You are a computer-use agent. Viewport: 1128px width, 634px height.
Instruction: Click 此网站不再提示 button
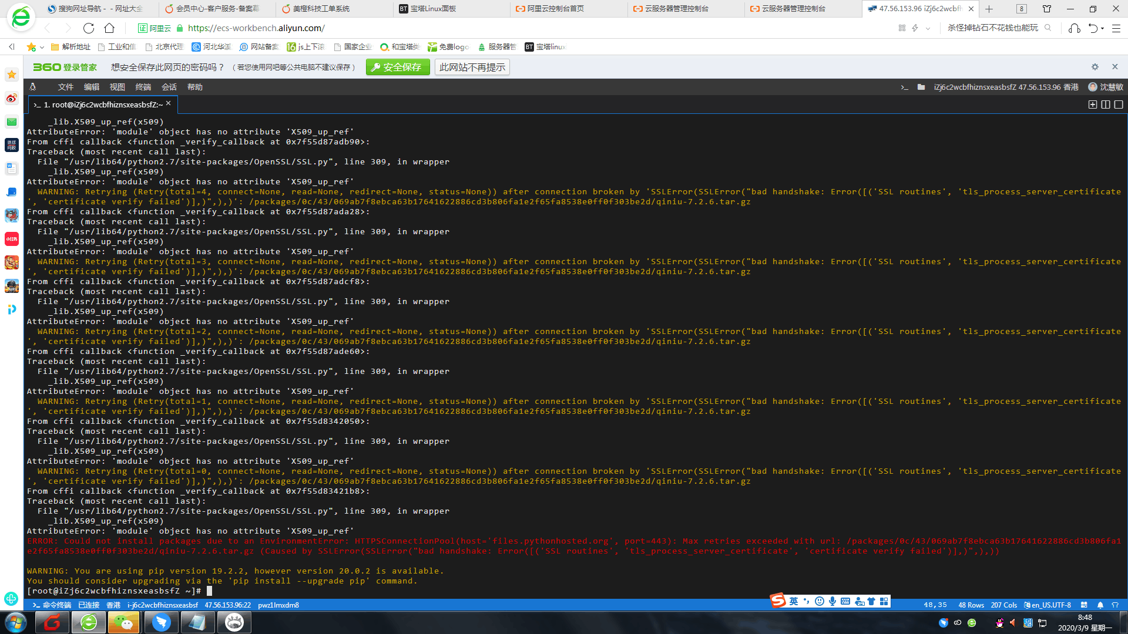point(472,67)
